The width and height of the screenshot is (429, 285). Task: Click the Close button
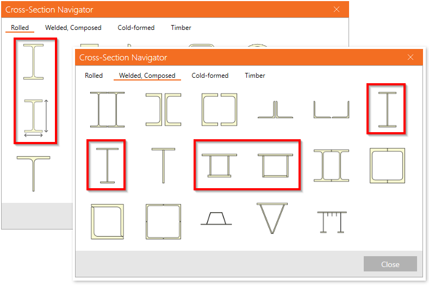point(390,264)
